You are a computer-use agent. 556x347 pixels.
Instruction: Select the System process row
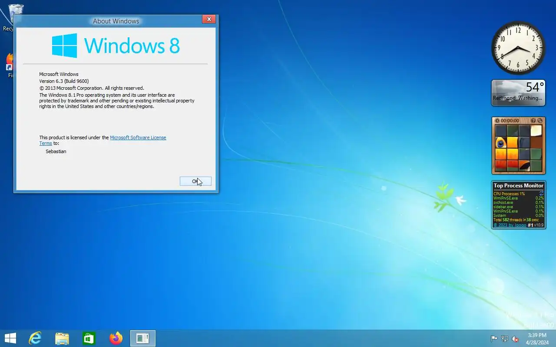[x=518, y=216]
